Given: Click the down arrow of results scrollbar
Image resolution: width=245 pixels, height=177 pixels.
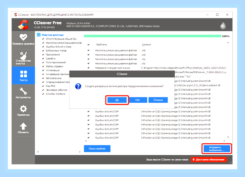Looking at the screenshot, I should pos(228,137).
